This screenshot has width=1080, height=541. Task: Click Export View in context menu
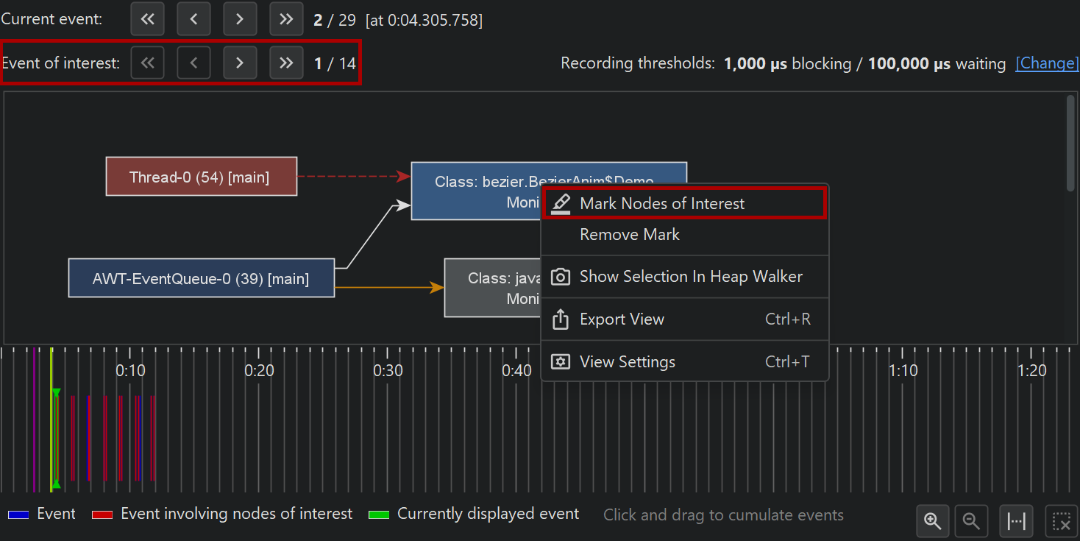(622, 319)
